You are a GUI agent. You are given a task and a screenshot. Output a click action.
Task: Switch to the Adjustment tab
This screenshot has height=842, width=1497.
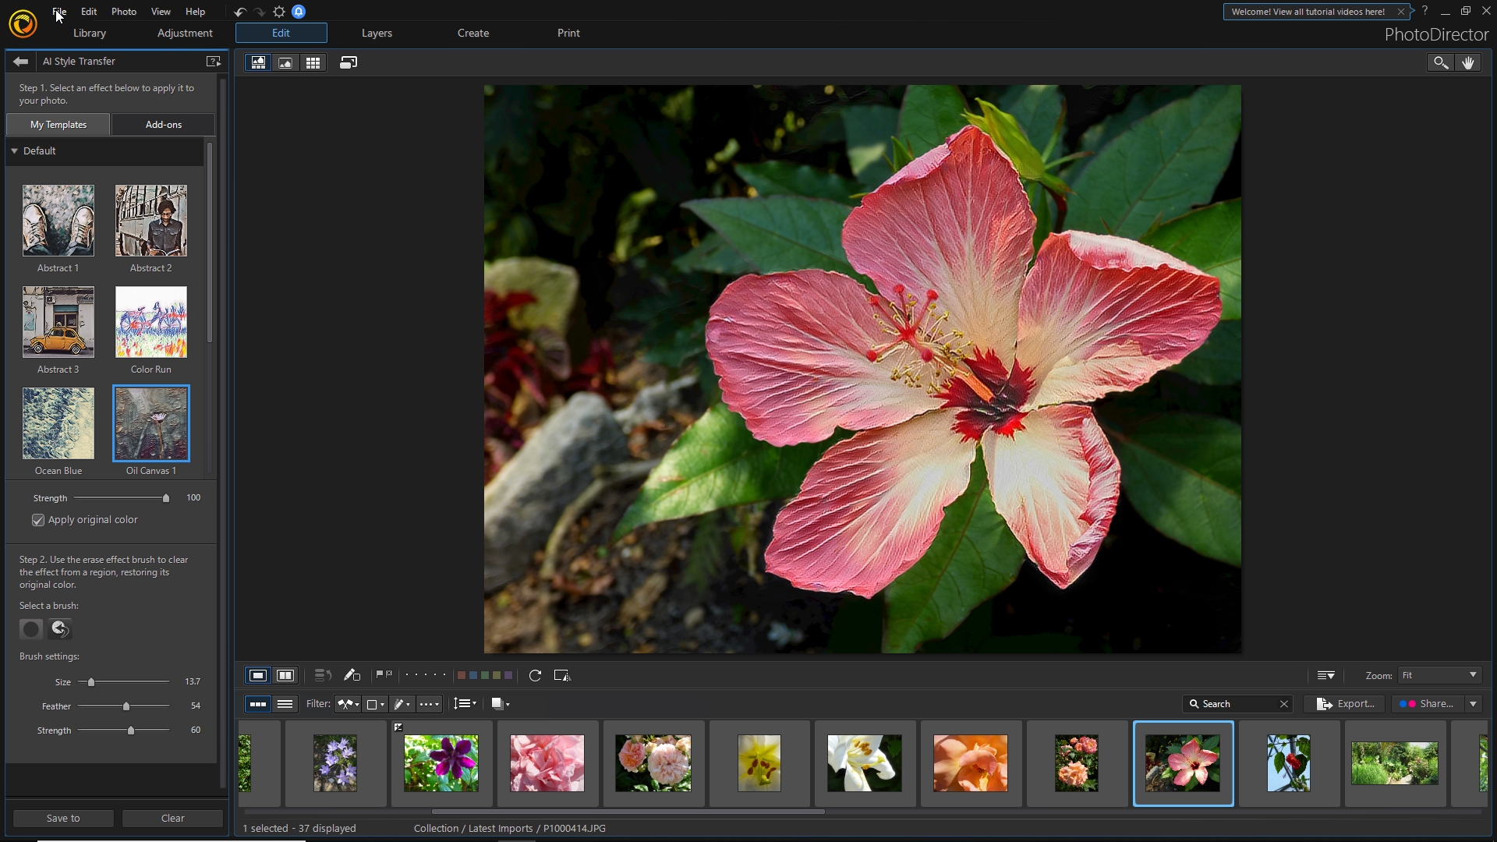click(185, 33)
